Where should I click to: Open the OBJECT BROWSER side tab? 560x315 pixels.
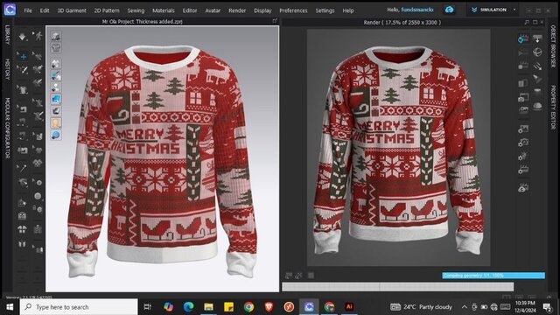pyautogui.click(x=553, y=46)
